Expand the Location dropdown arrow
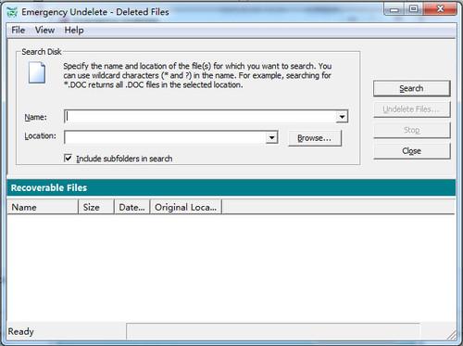463x346 pixels. point(271,137)
